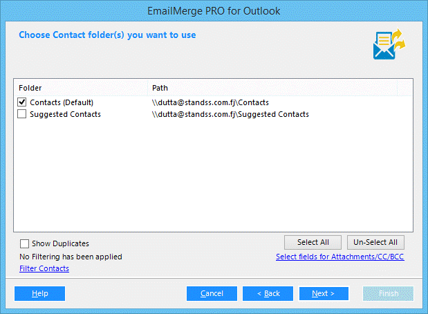Click the Select All button
Viewport: 428px width, 314px height.
[x=313, y=242]
